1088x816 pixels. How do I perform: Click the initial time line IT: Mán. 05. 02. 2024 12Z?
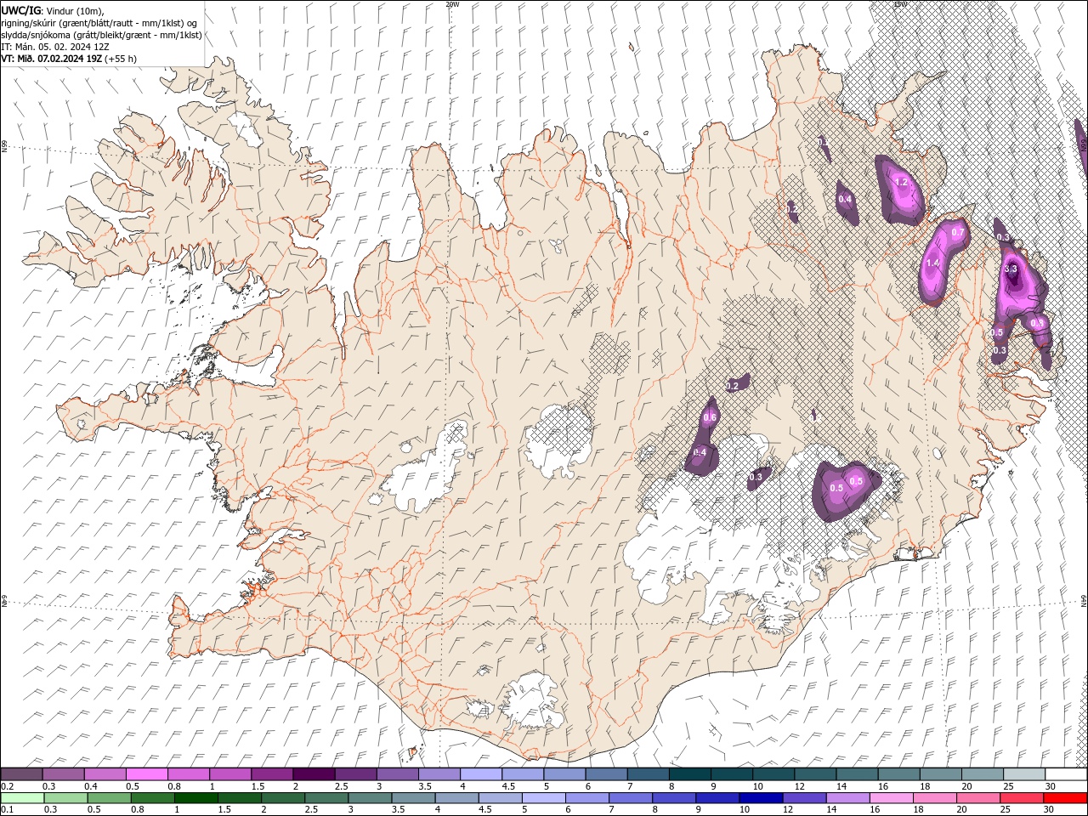point(54,47)
